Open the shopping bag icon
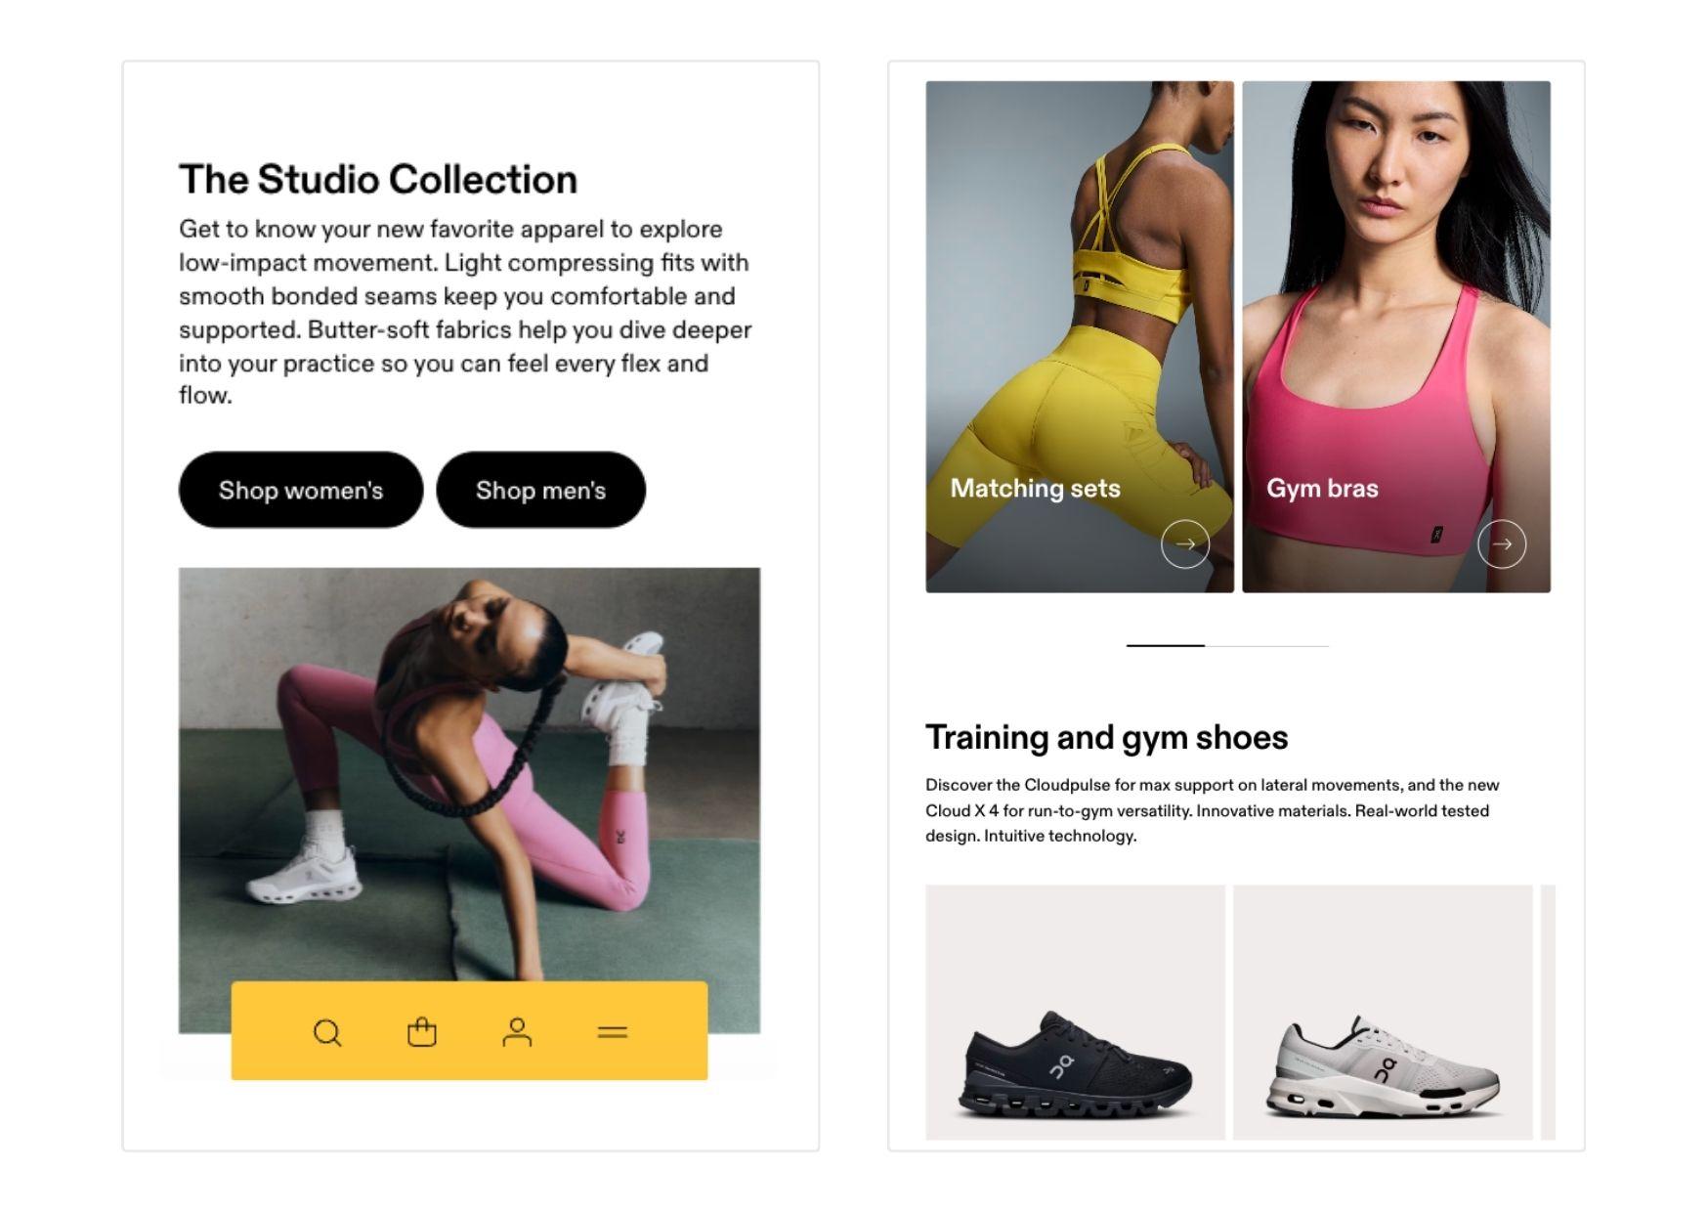Viewport: 1708px width, 1212px height. 422,1032
